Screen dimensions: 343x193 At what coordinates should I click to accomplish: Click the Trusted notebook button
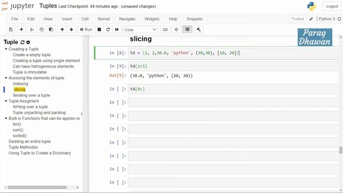tap(297, 19)
